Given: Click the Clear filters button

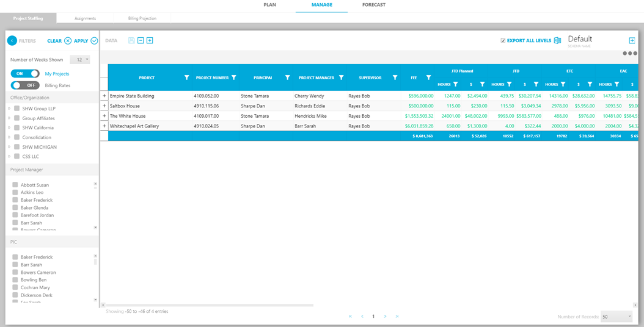Looking at the screenshot, I should pyautogui.click(x=59, y=41).
